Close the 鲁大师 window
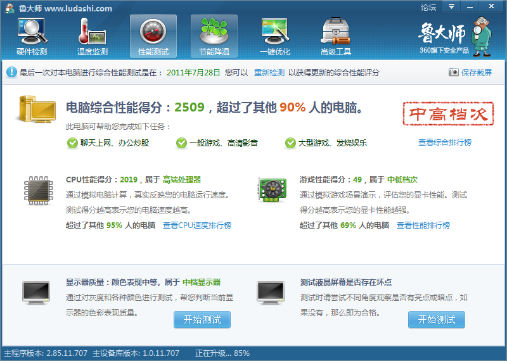The height and width of the screenshot is (361, 507). click(x=492, y=6)
